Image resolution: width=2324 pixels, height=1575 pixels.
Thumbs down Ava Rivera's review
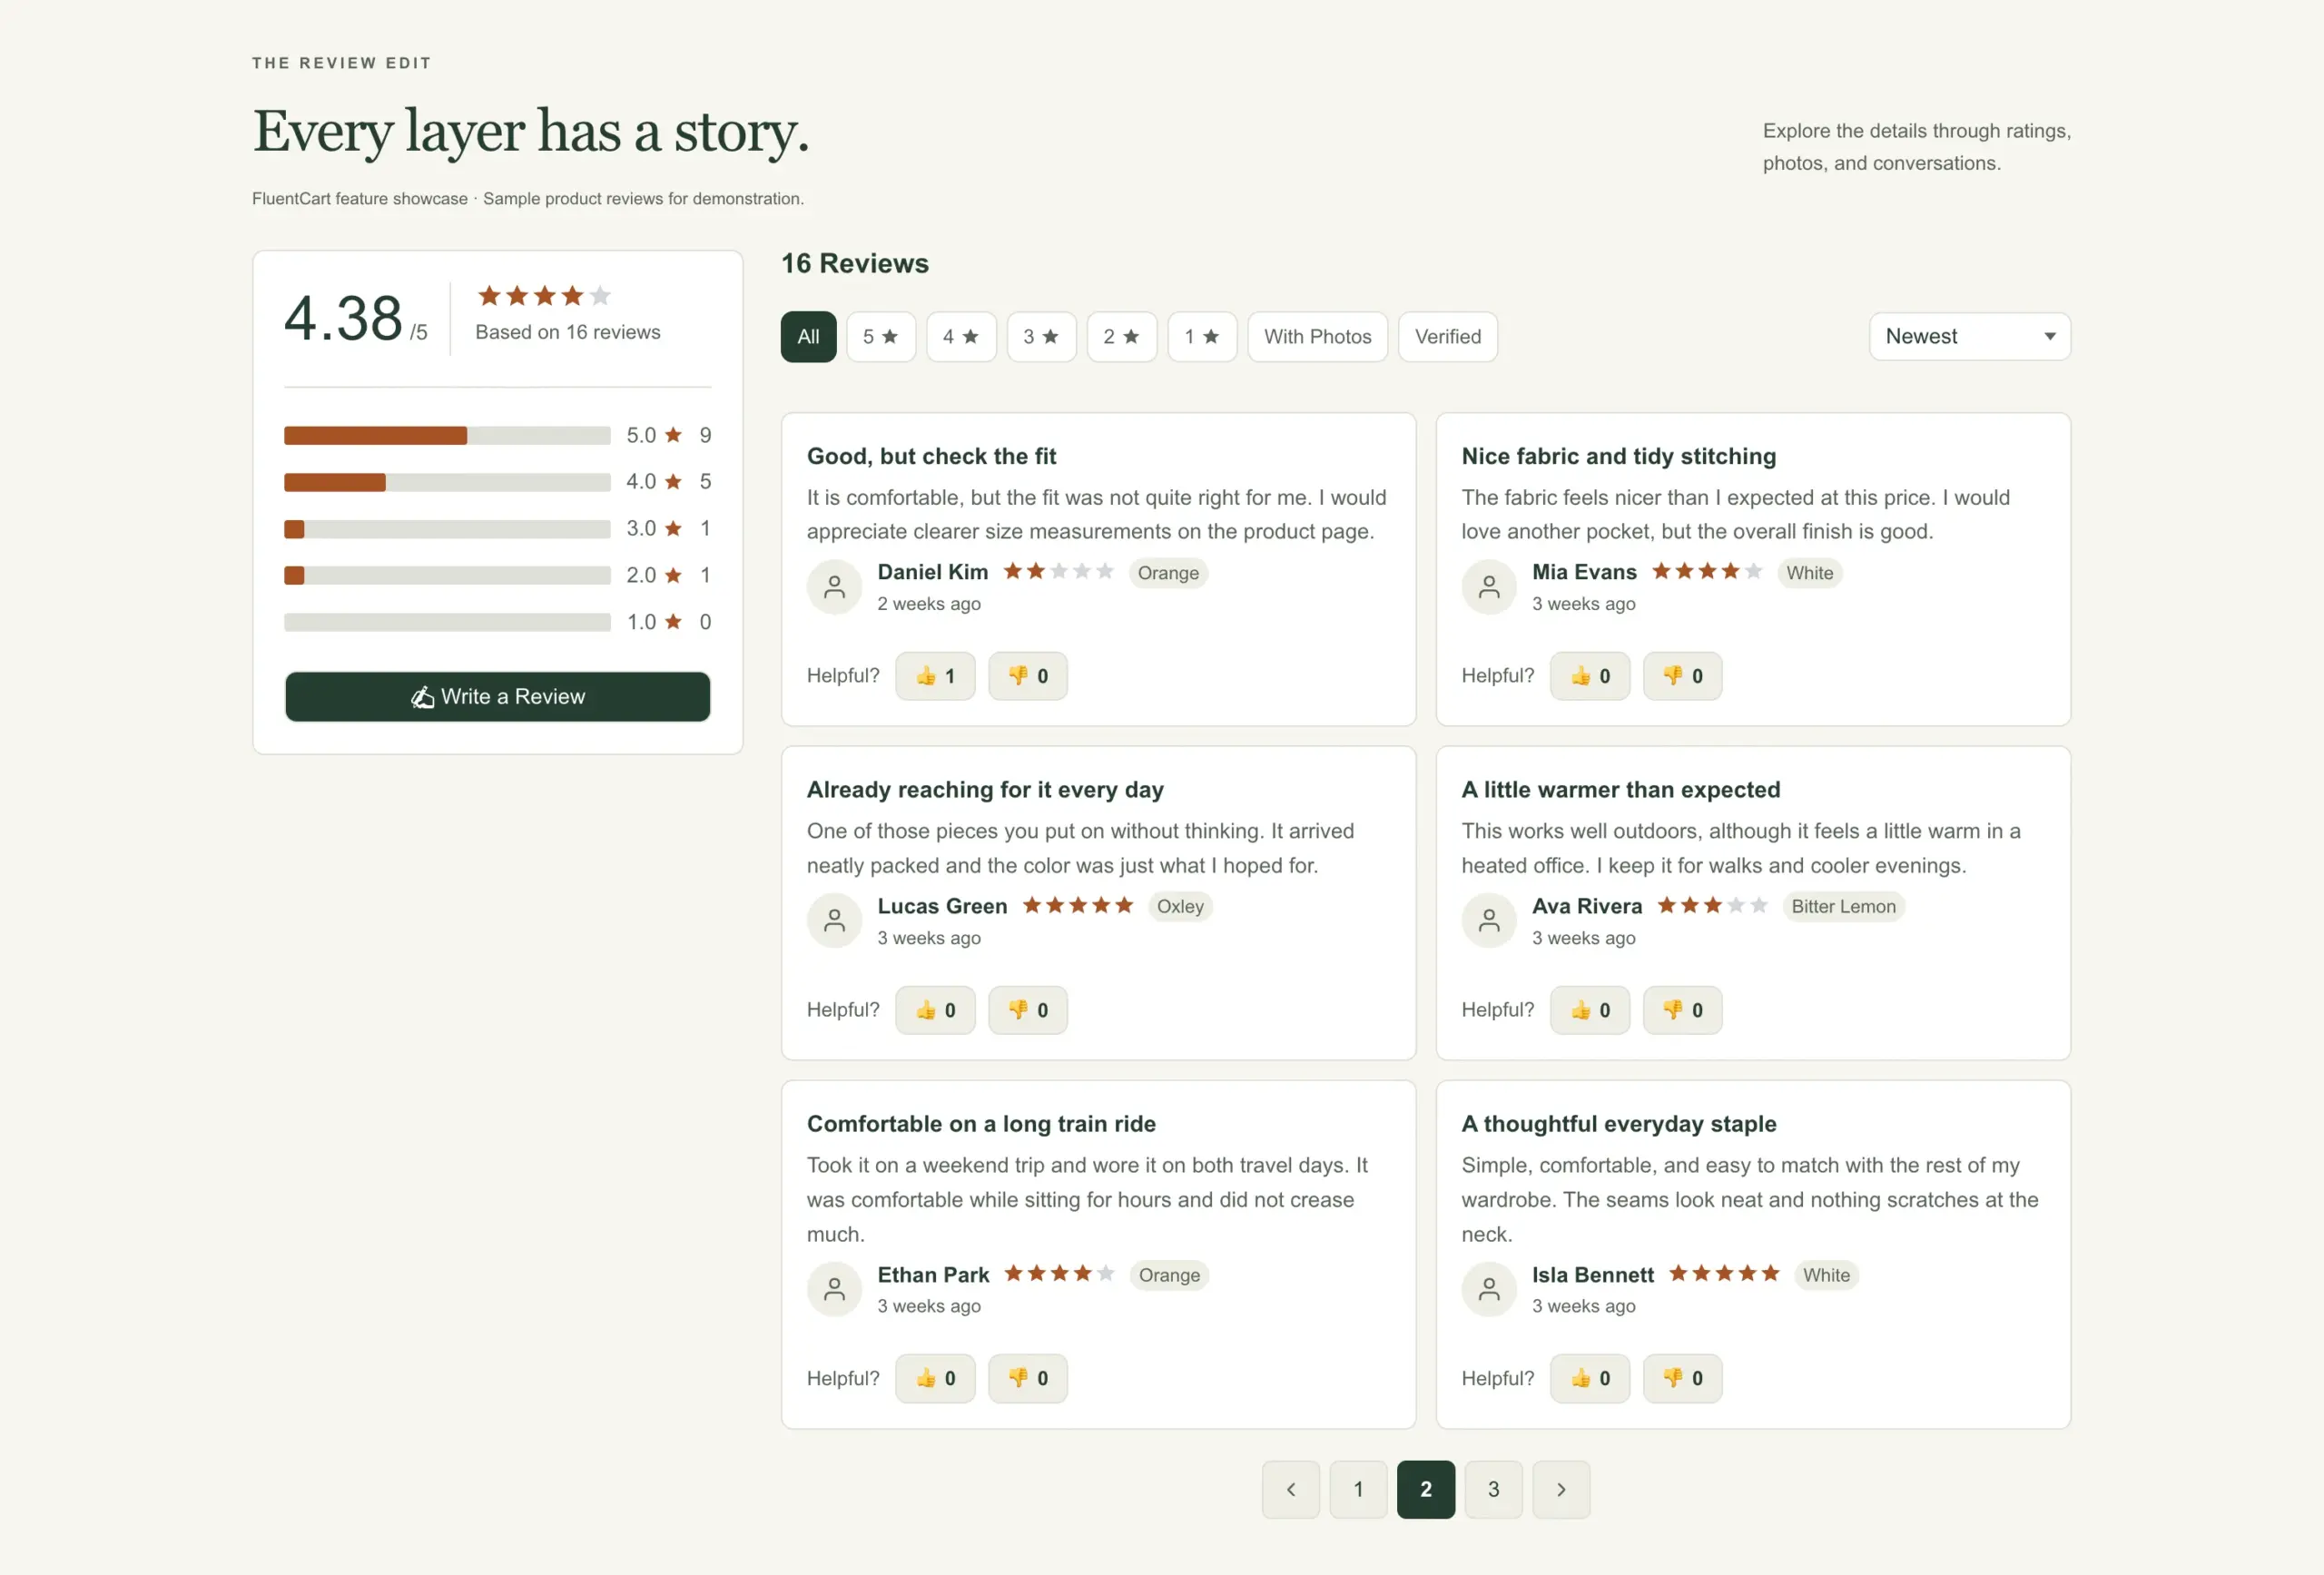click(x=1682, y=1010)
